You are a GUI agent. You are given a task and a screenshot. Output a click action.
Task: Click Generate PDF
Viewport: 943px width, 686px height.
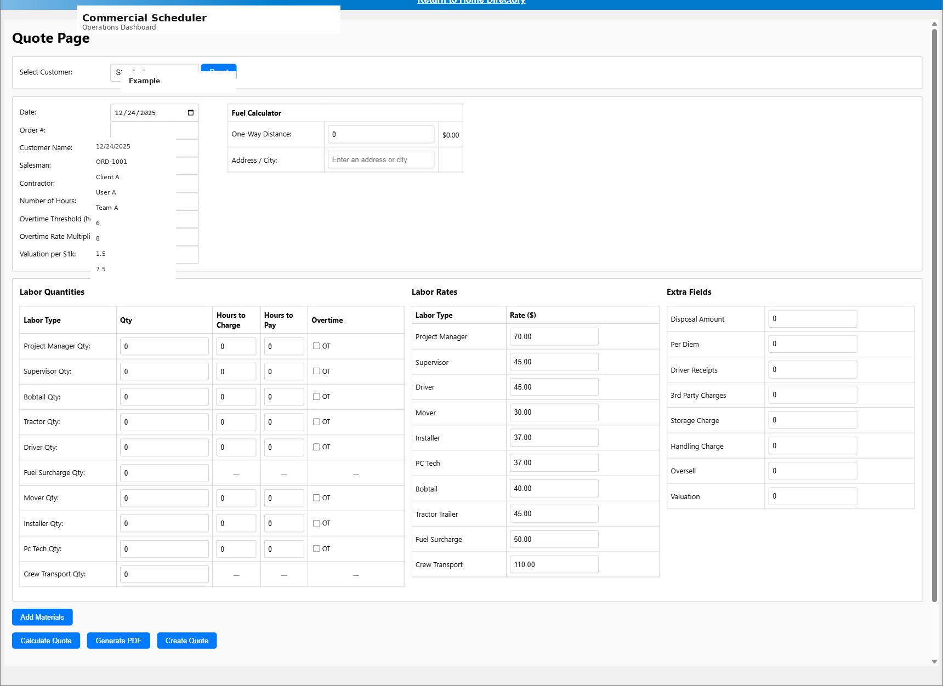click(x=118, y=641)
